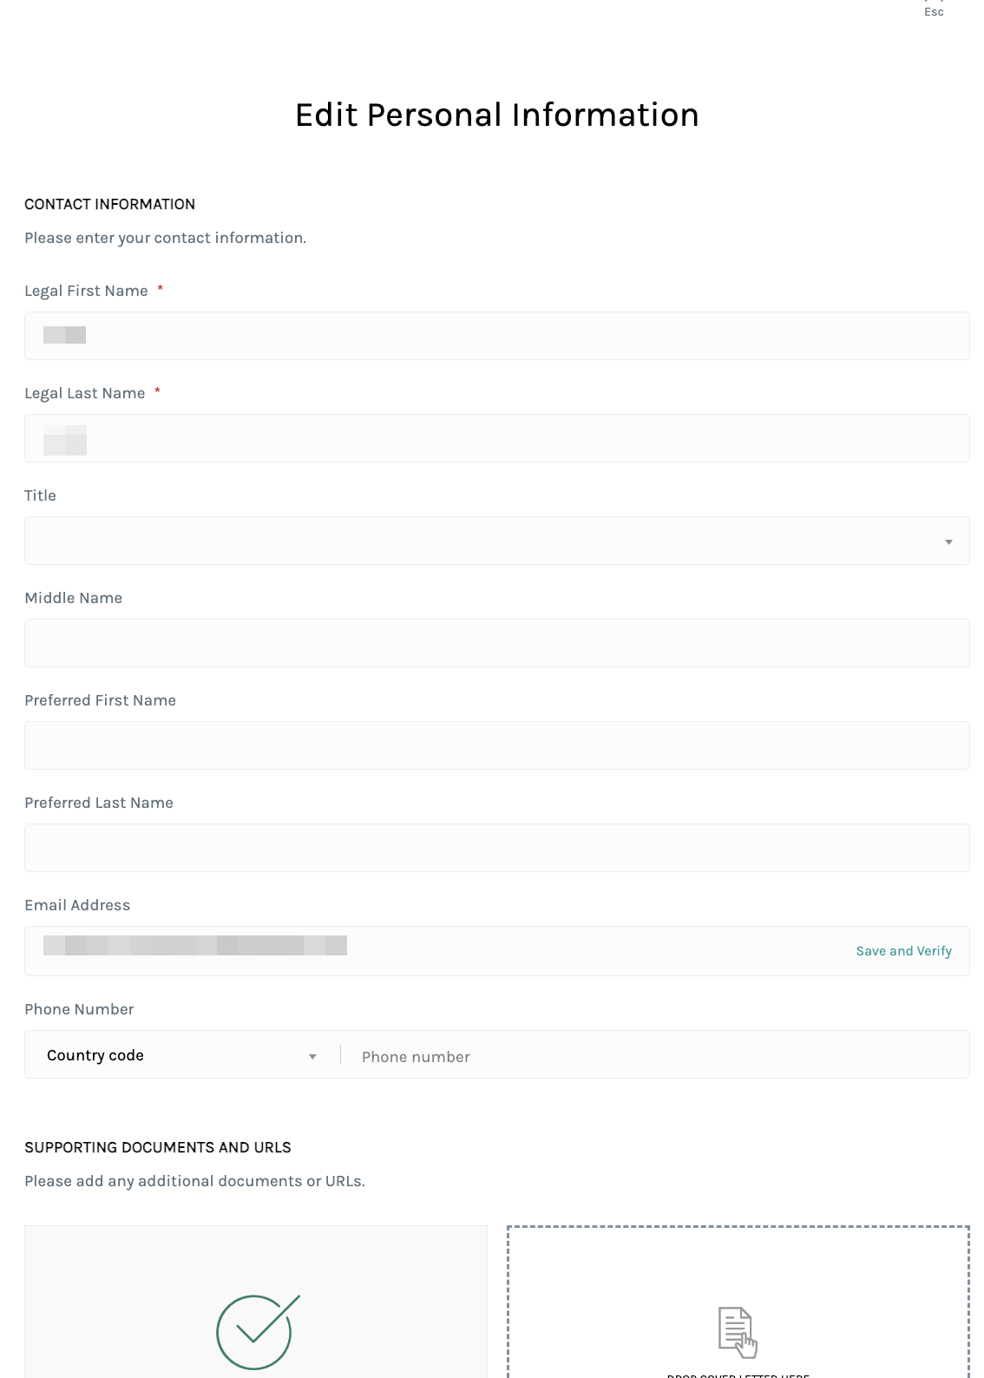Close the dialog using the Esc icon

click(934, 9)
